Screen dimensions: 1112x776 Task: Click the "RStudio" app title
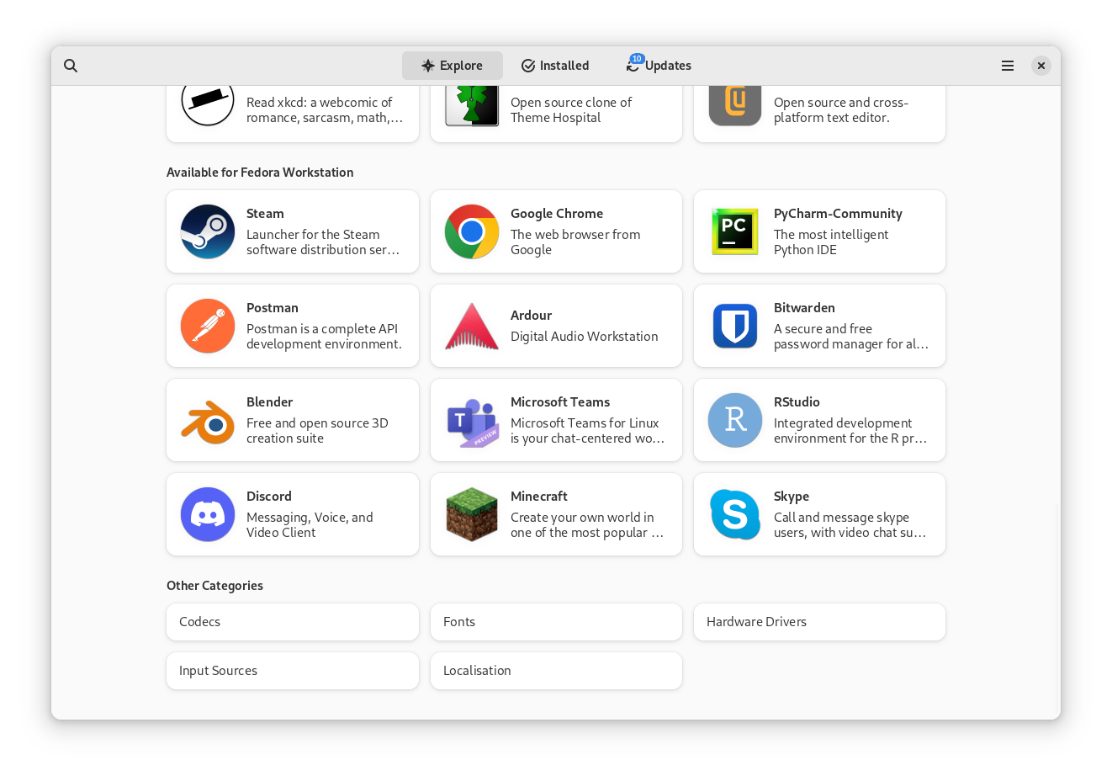click(797, 402)
